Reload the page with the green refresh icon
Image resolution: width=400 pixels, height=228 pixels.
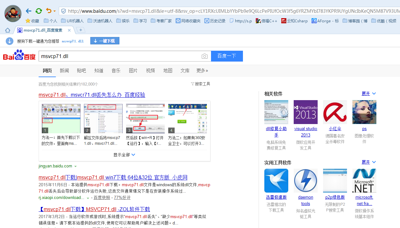[x=39, y=11]
